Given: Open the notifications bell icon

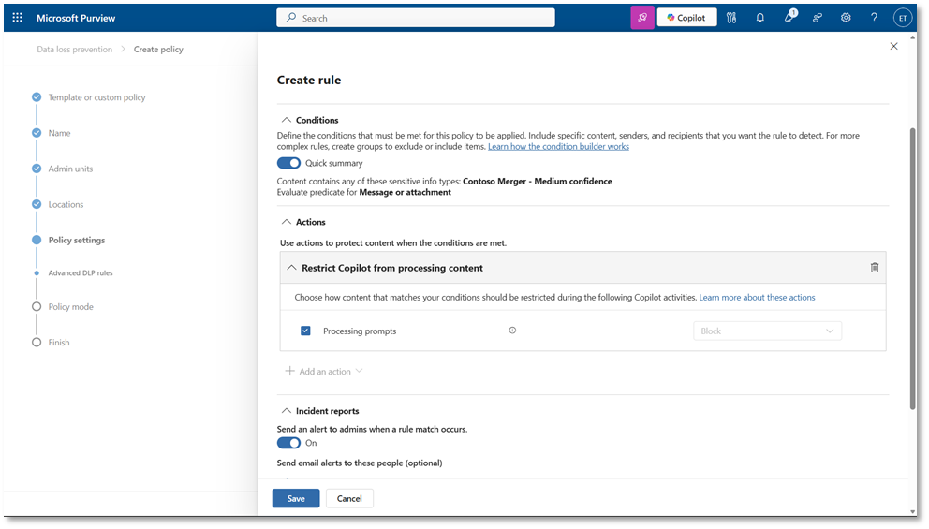Looking at the screenshot, I should (x=760, y=18).
